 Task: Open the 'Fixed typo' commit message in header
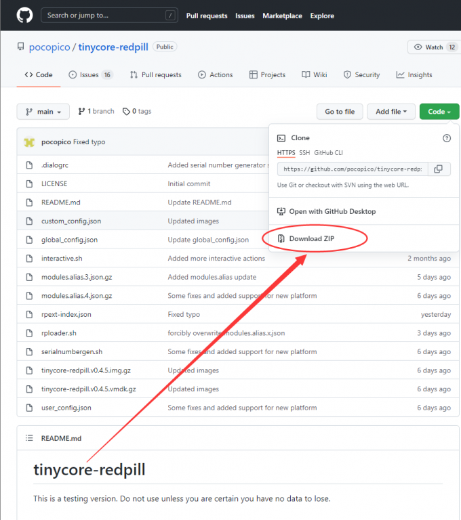pos(89,142)
